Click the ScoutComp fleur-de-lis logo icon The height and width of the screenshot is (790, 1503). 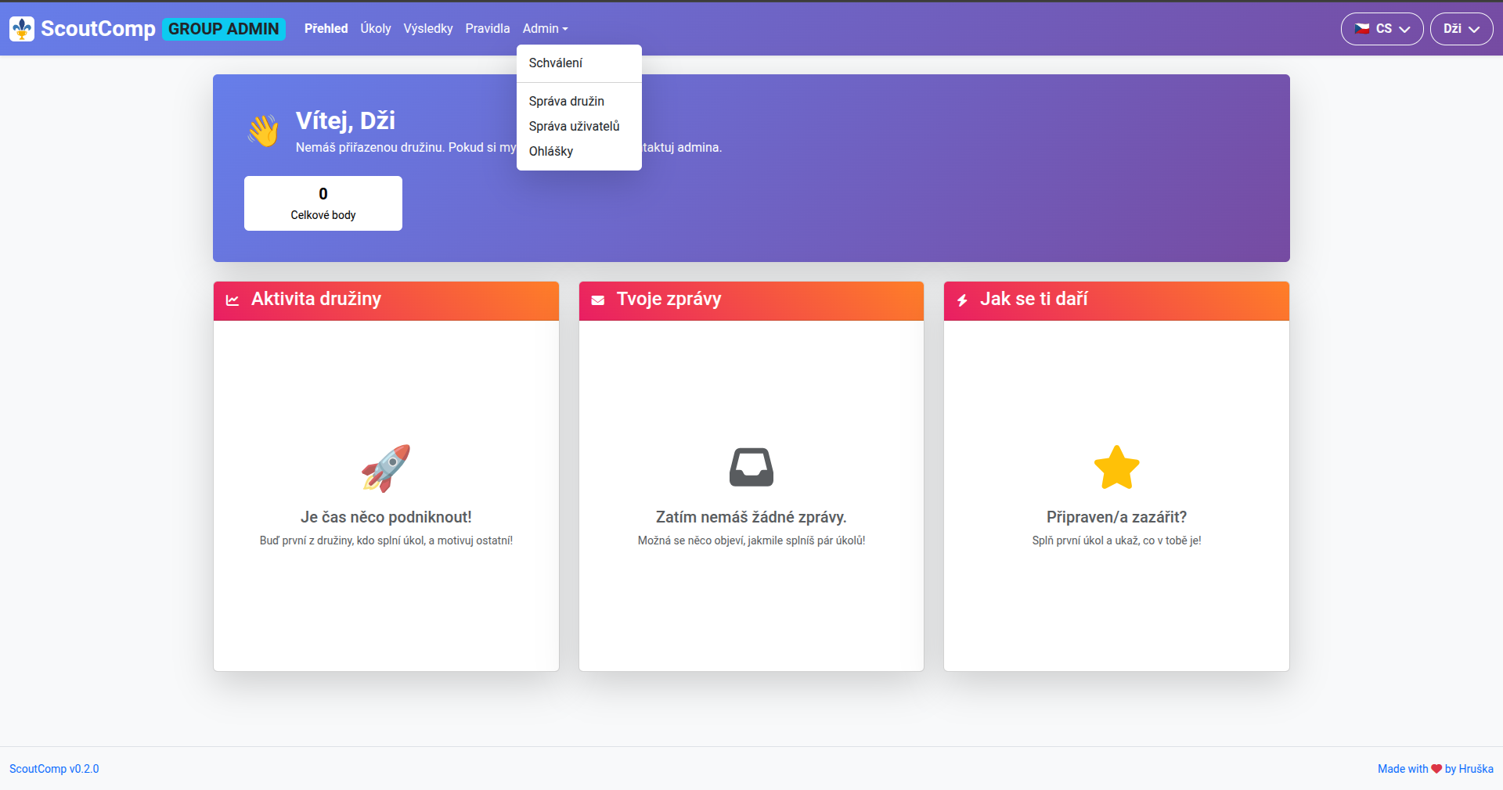click(x=22, y=29)
